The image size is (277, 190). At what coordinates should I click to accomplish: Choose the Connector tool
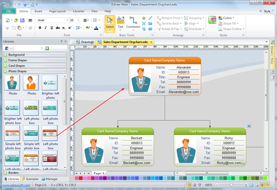pyautogui.click(x=133, y=23)
